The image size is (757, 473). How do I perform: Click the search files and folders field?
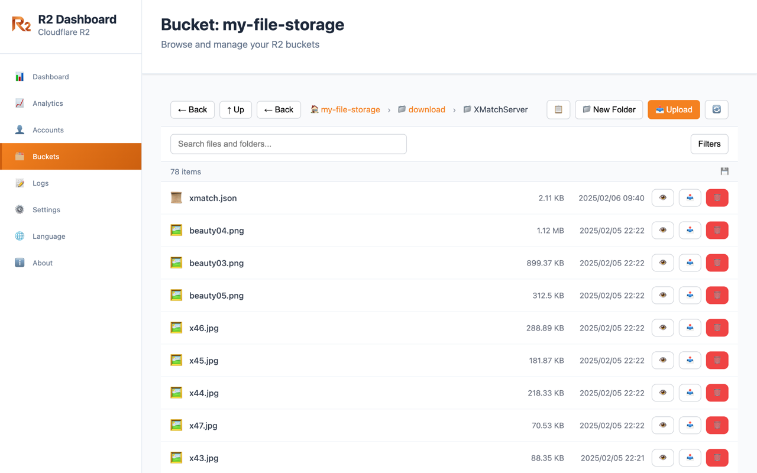coord(288,144)
